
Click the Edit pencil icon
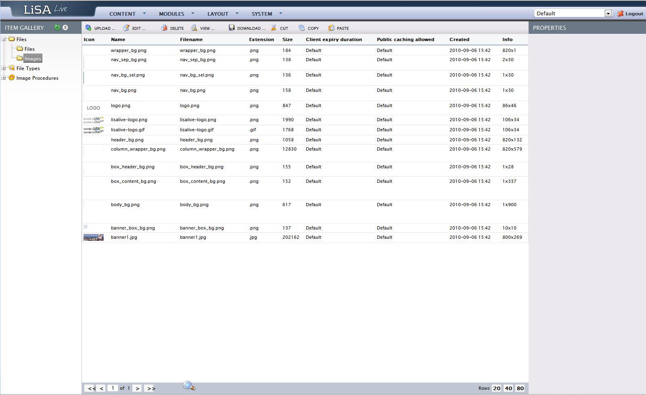(x=126, y=28)
